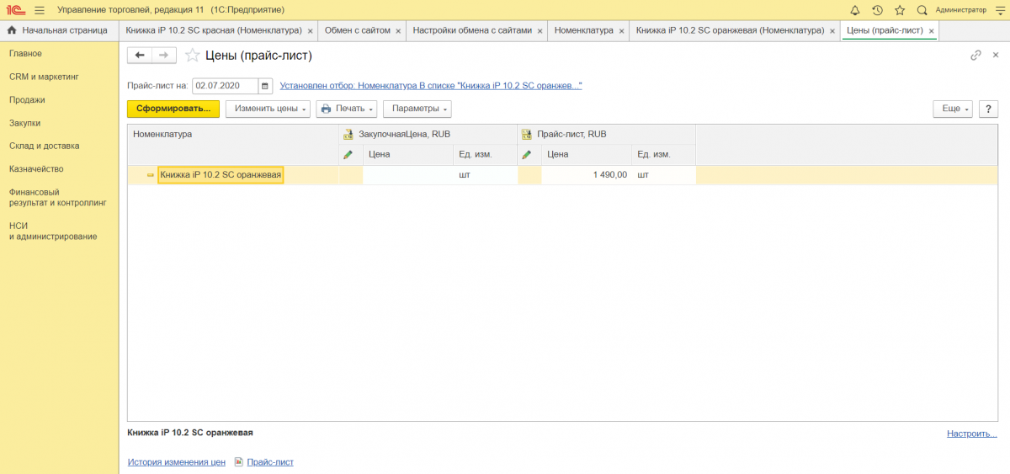This screenshot has height=474, width=1010.
Task: Click the 1 490,00 price cell
Action: (x=587, y=175)
